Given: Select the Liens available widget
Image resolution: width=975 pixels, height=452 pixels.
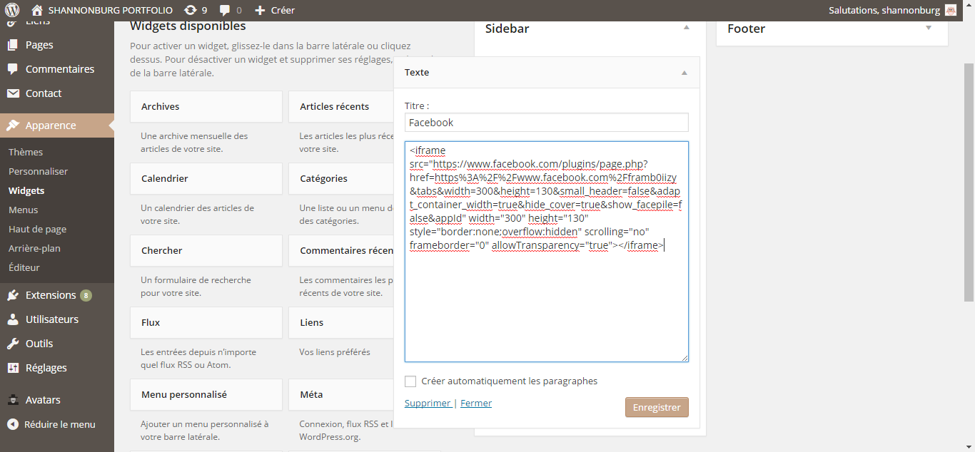Looking at the screenshot, I should point(341,322).
